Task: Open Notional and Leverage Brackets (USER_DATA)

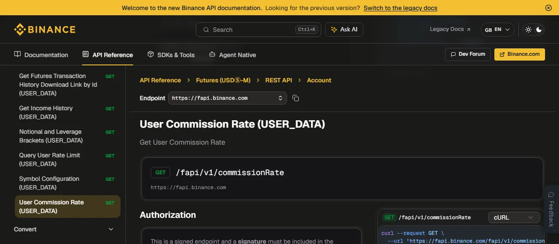Action: click(x=67, y=136)
